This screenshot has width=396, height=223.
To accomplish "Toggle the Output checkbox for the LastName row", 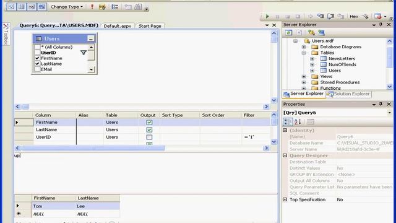I will coord(149,129).
